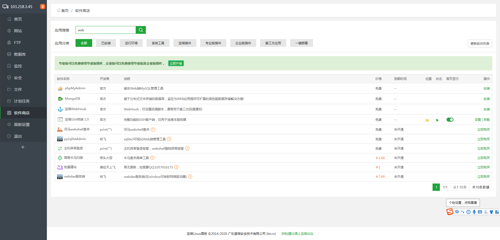This screenshot has width=500, height=240.
Task: Click the 文件 folder icon in sidebar
Action: click(x=9, y=89)
